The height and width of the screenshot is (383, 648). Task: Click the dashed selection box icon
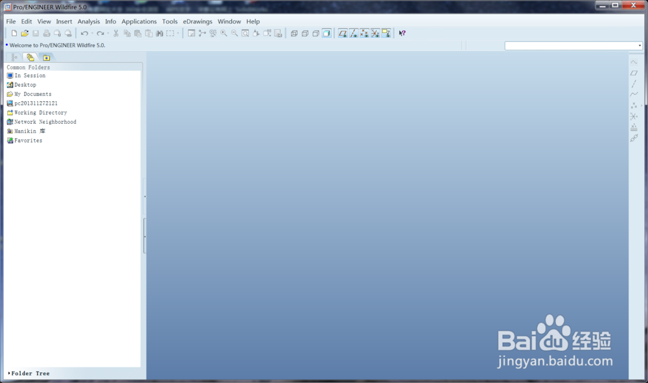coord(170,34)
